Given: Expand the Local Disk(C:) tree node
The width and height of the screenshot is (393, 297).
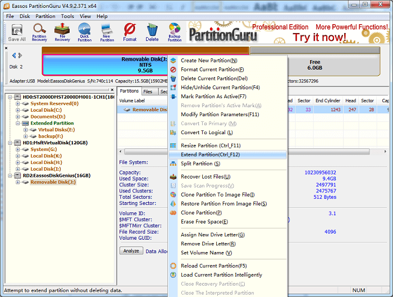Looking at the screenshot, I should [18, 110].
